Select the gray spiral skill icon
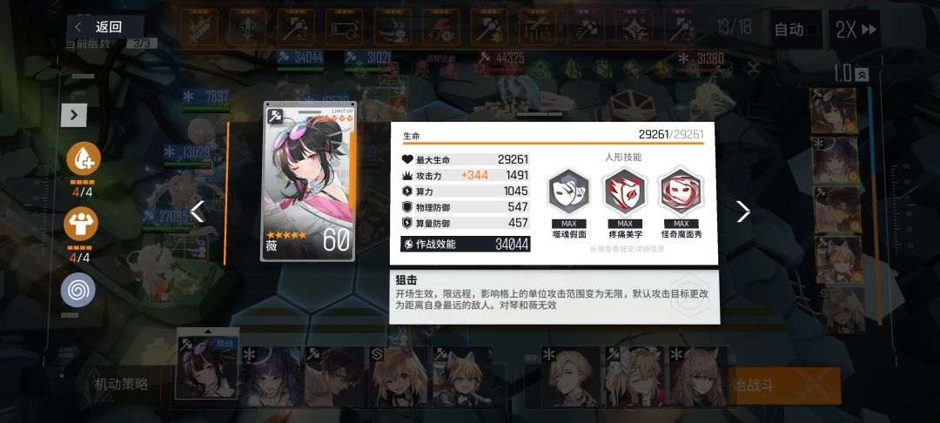The height and width of the screenshot is (423, 940). [x=78, y=290]
